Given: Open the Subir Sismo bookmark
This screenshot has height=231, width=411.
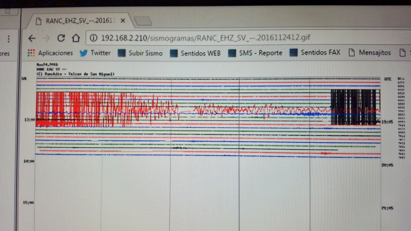Looking at the screenshot, I should (140, 53).
